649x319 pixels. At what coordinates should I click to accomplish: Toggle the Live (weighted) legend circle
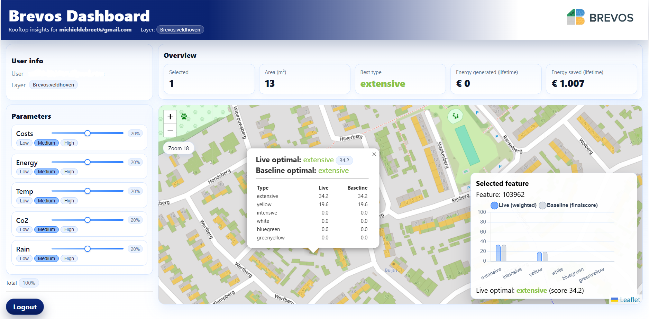pyautogui.click(x=494, y=205)
